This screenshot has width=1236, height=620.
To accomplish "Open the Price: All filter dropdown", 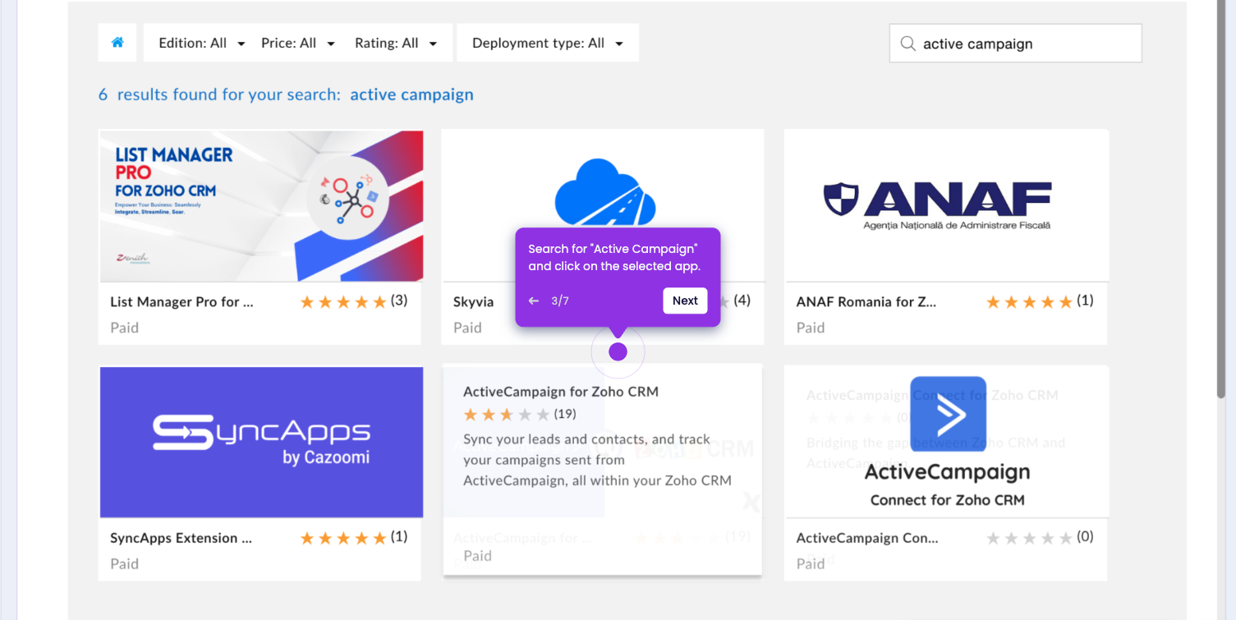I will [297, 43].
